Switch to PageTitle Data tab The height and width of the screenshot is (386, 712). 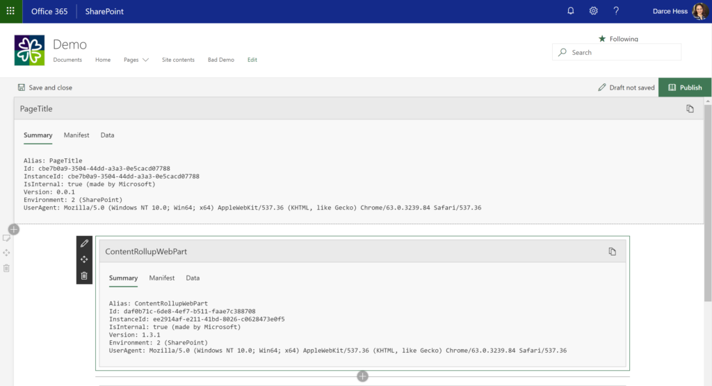[x=107, y=135]
